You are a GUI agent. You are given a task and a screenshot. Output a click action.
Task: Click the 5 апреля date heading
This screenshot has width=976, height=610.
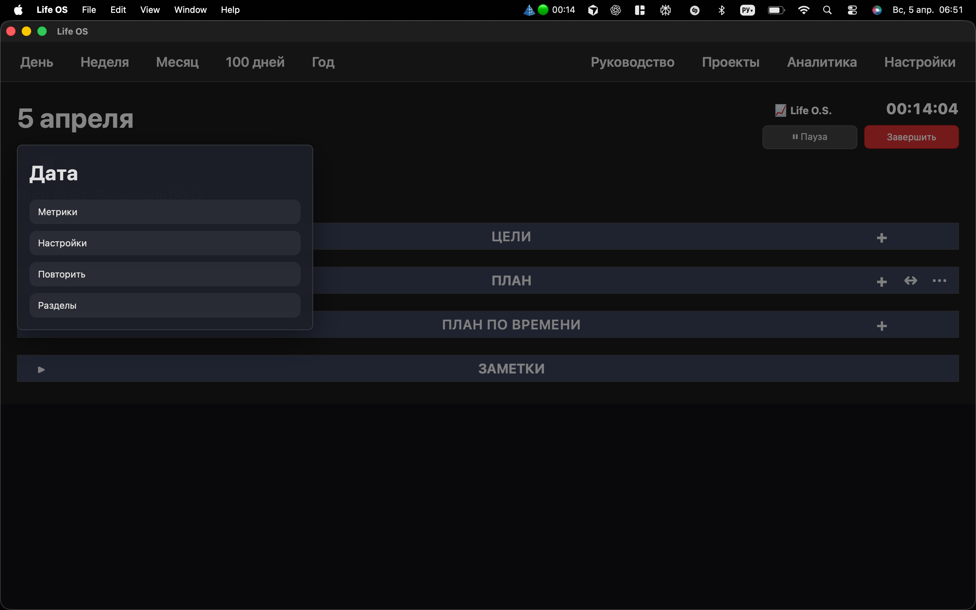[x=76, y=119]
